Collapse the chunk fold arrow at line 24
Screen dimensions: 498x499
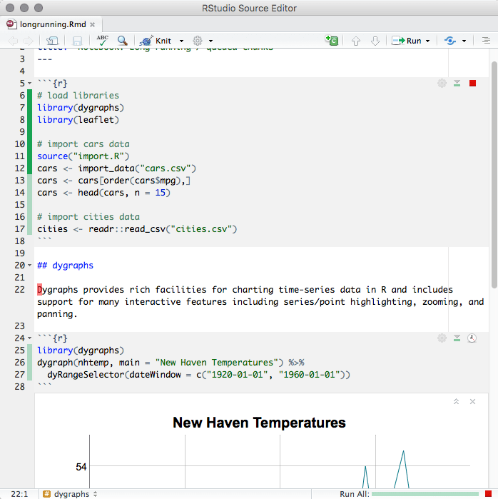29,338
